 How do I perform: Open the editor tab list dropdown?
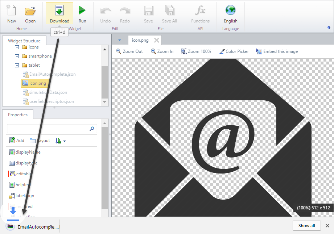[120, 40]
